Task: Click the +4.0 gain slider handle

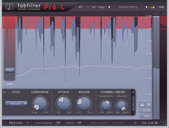Action: 10,70
